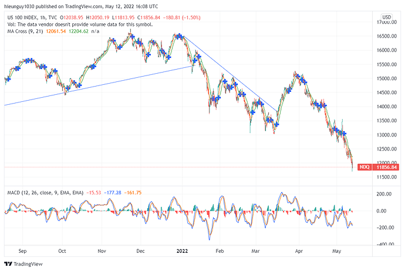Click the MACD 200.00 scale label

pos(383,194)
